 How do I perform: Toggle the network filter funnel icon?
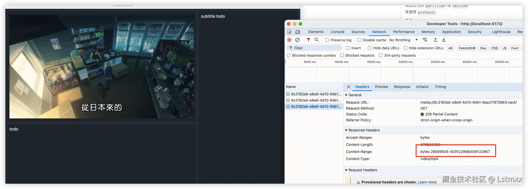tap(308, 40)
